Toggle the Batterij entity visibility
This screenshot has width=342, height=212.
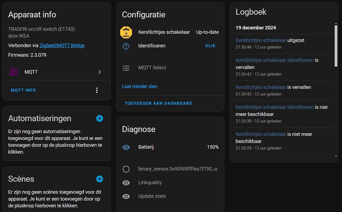[x=126, y=147]
